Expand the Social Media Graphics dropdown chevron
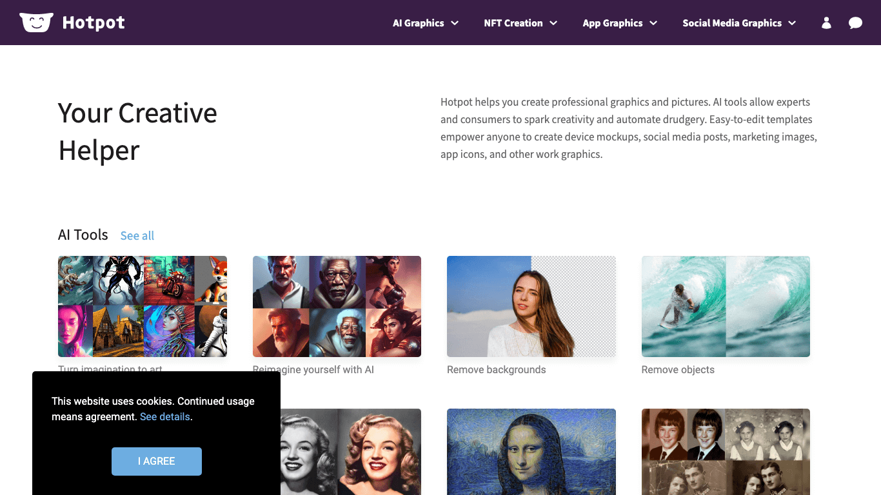Screen dimensions: 881x495 (x=792, y=23)
